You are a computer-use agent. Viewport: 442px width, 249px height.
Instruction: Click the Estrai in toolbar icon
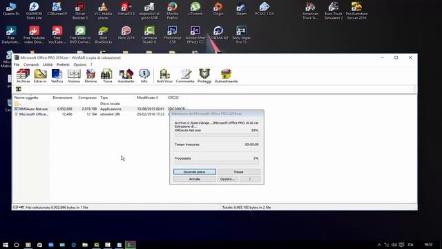[40, 76]
